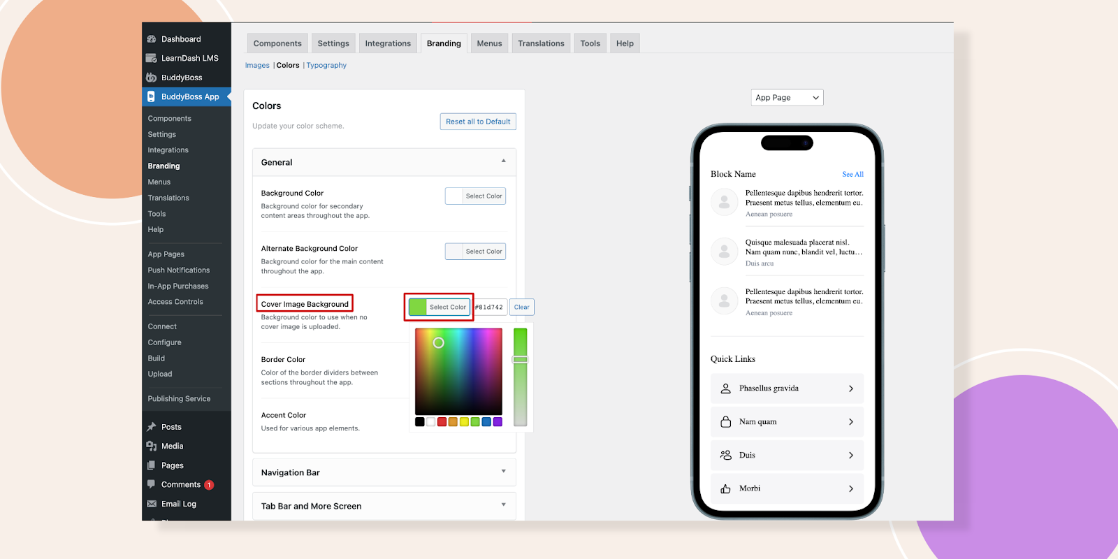Viewport: 1118px width, 559px height.
Task: Go to the Images sub-tab
Action: click(x=257, y=66)
